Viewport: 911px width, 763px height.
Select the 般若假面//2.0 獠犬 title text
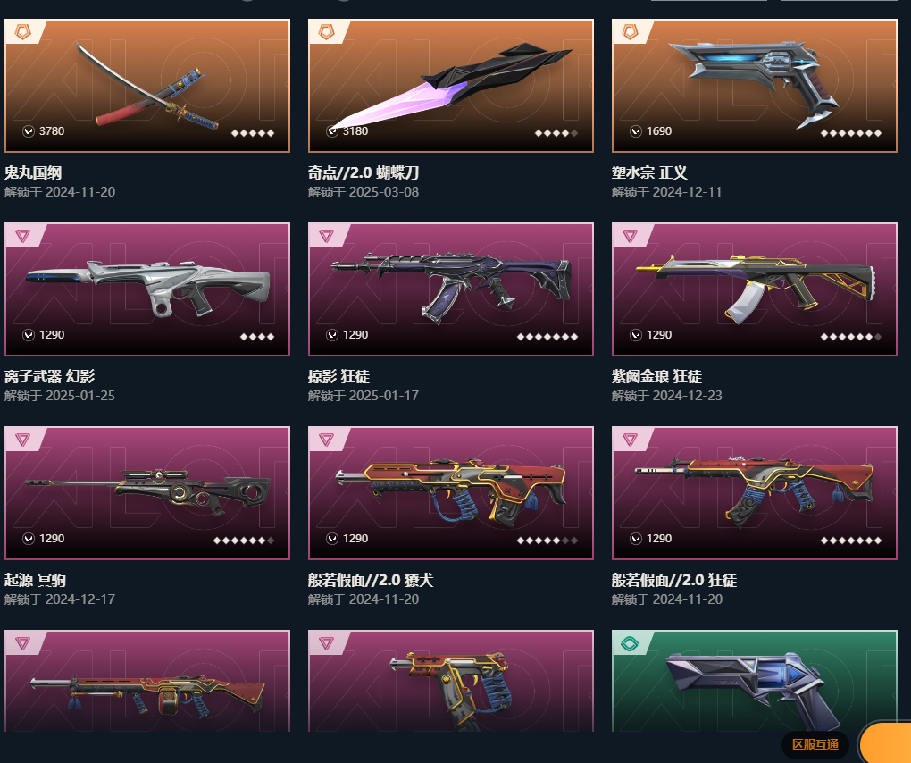point(371,580)
